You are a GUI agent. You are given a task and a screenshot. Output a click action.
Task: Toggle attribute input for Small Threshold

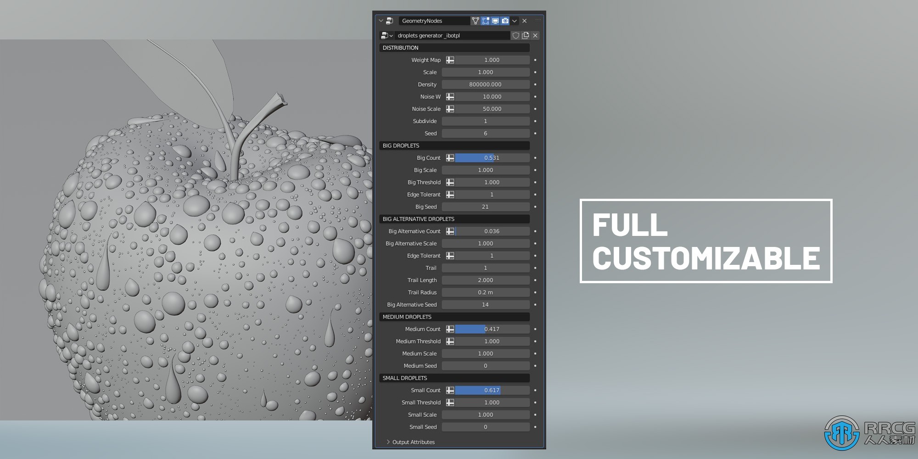(450, 403)
